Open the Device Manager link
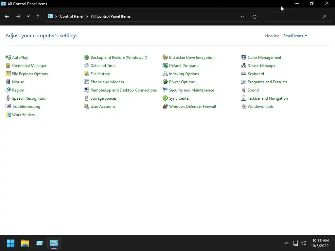Viewport: 335px width, 251px height. (261, 65)
